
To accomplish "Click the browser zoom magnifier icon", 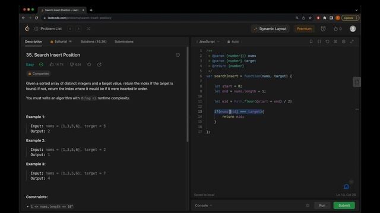I will (297, 18).
